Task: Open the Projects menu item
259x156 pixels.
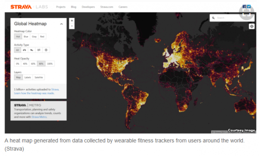Action: click(x=61, y=7)
